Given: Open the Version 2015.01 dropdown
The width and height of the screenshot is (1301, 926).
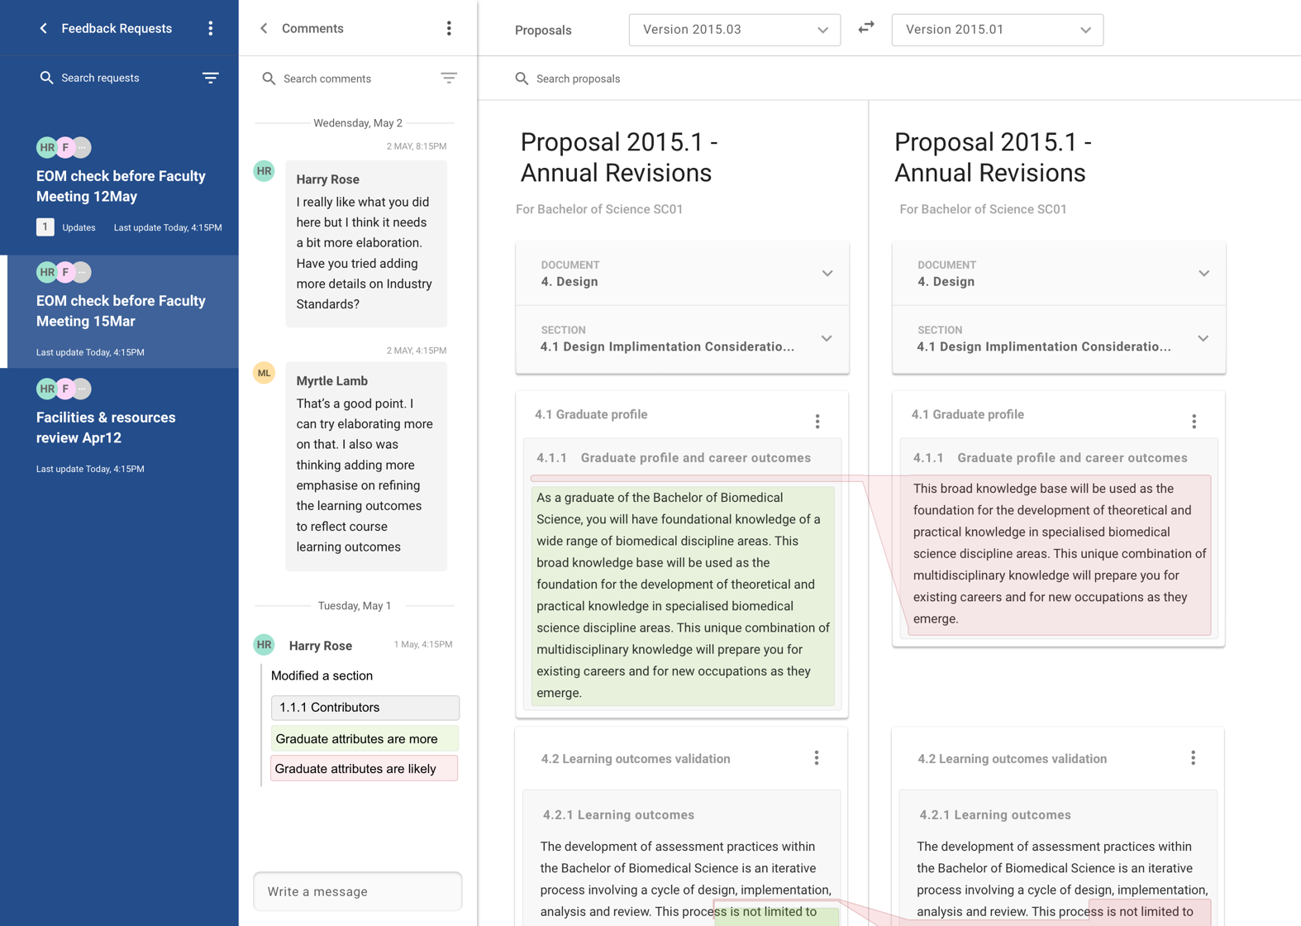Looking at the screenshot, I should [998, 30].
